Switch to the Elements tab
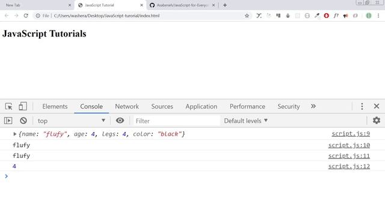The image size is (385, 216). click(x=55, y=107)
